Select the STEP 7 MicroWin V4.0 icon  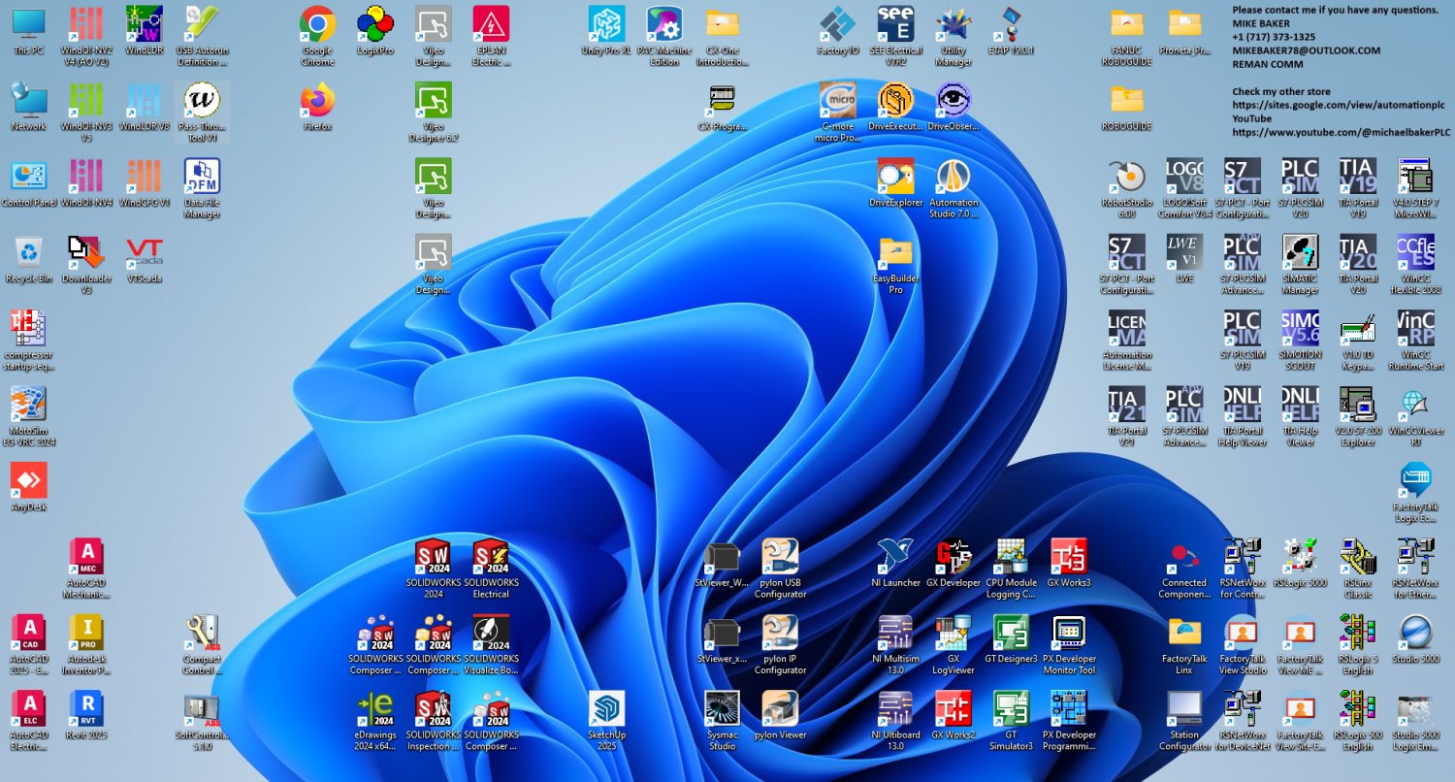point(1416,188)
